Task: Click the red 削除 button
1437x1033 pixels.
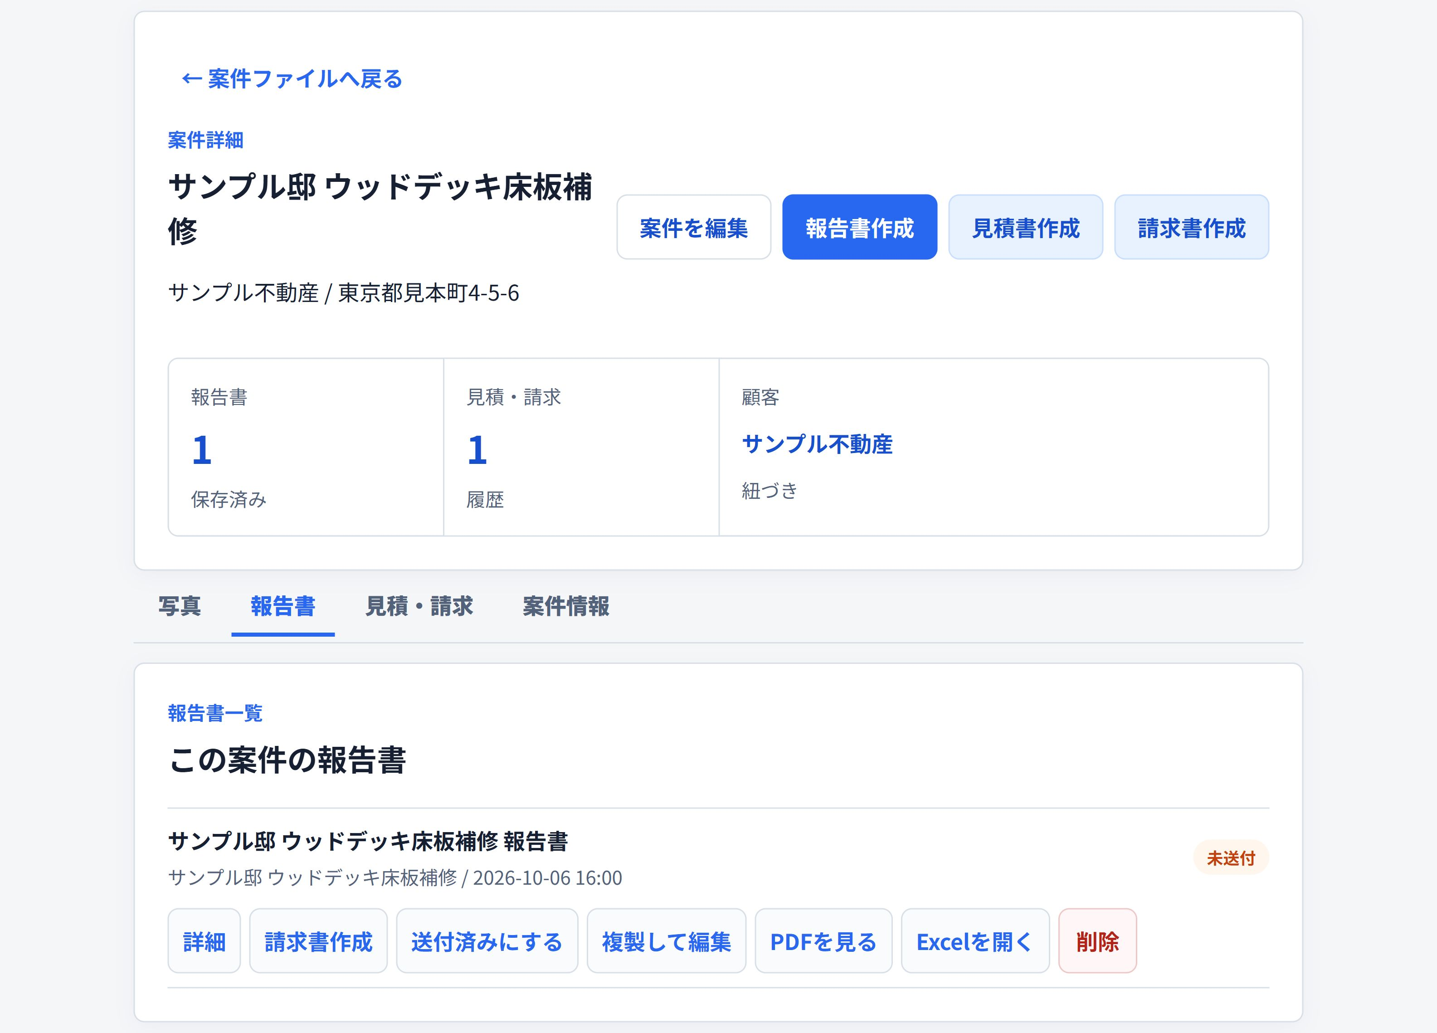Action: [1097, 941]
